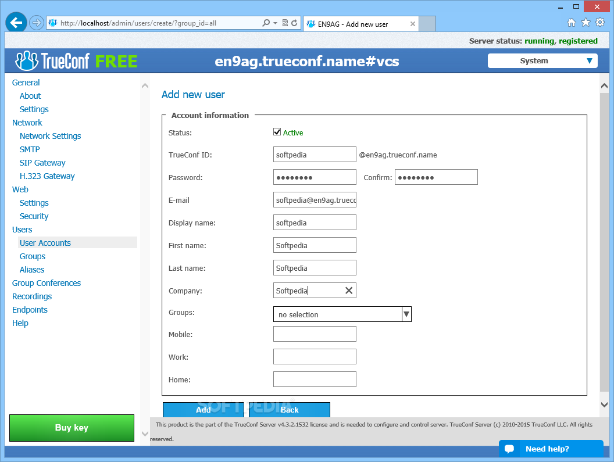Open Favorites star icon

click(x=586, y=22)
